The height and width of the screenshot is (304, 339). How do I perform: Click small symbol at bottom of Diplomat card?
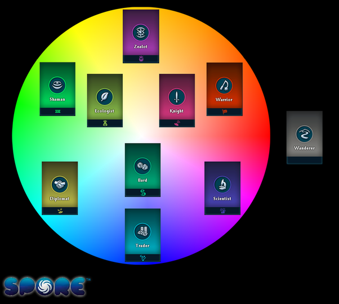(60, 211)
